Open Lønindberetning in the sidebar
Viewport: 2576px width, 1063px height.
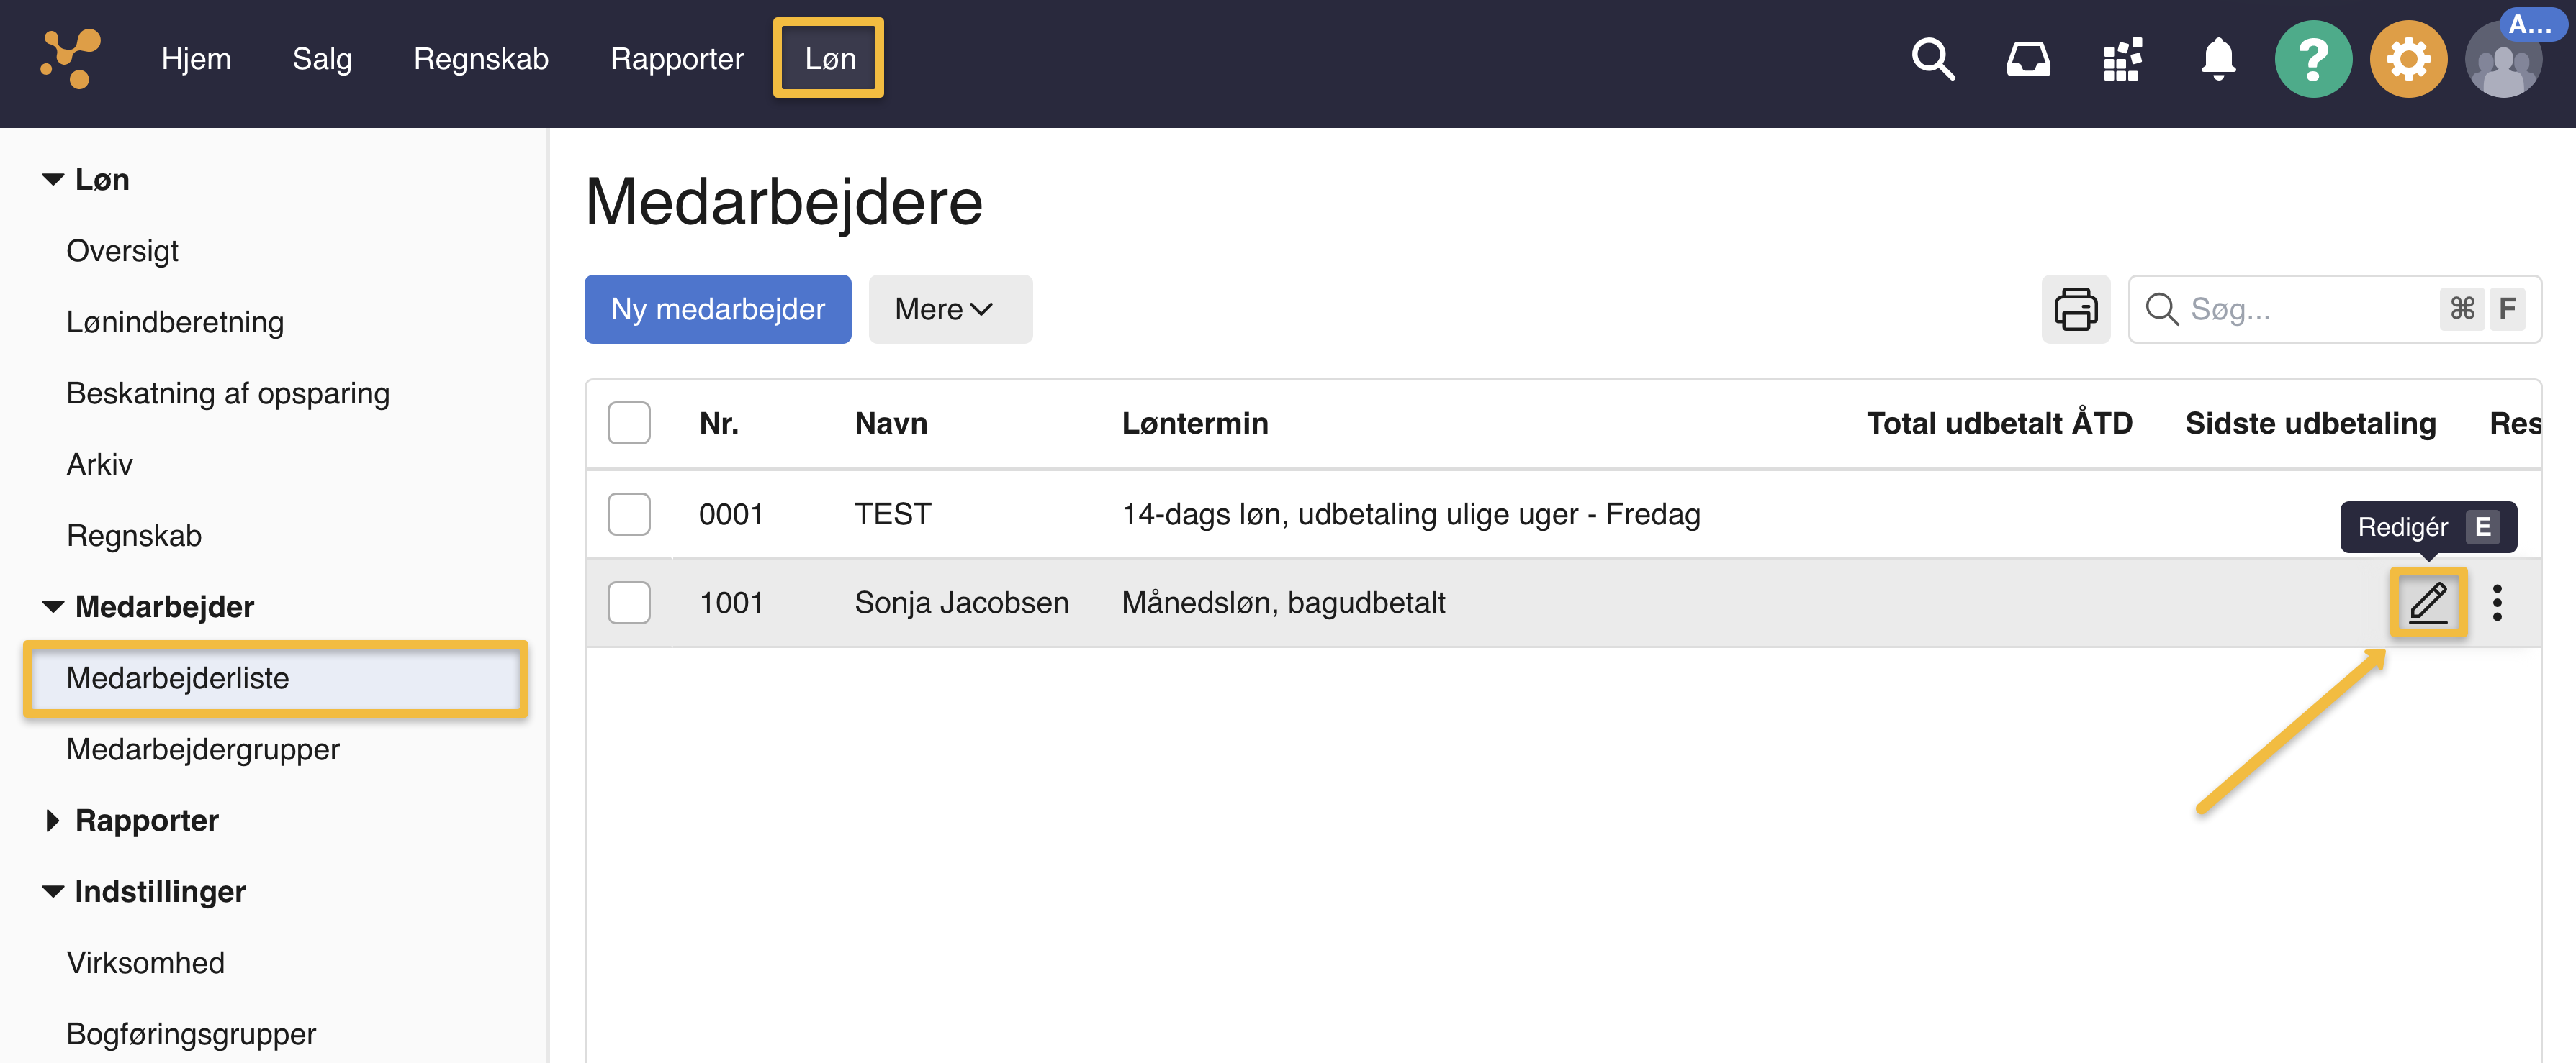click(x=175, y=321)
